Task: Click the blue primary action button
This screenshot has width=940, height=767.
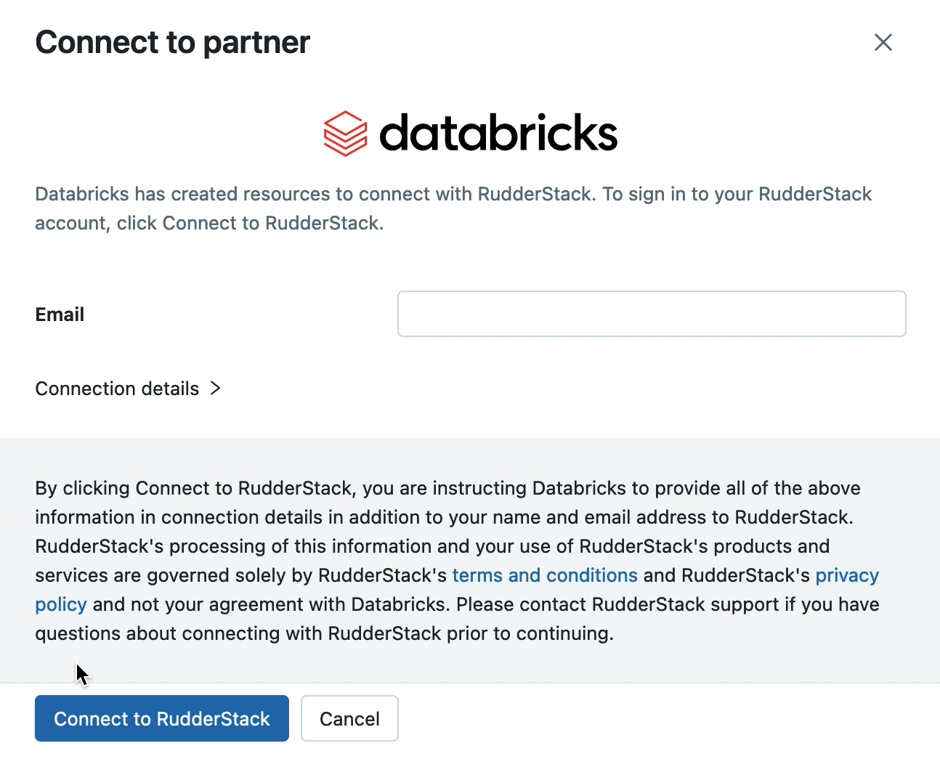Action: [x=161, y=718]
